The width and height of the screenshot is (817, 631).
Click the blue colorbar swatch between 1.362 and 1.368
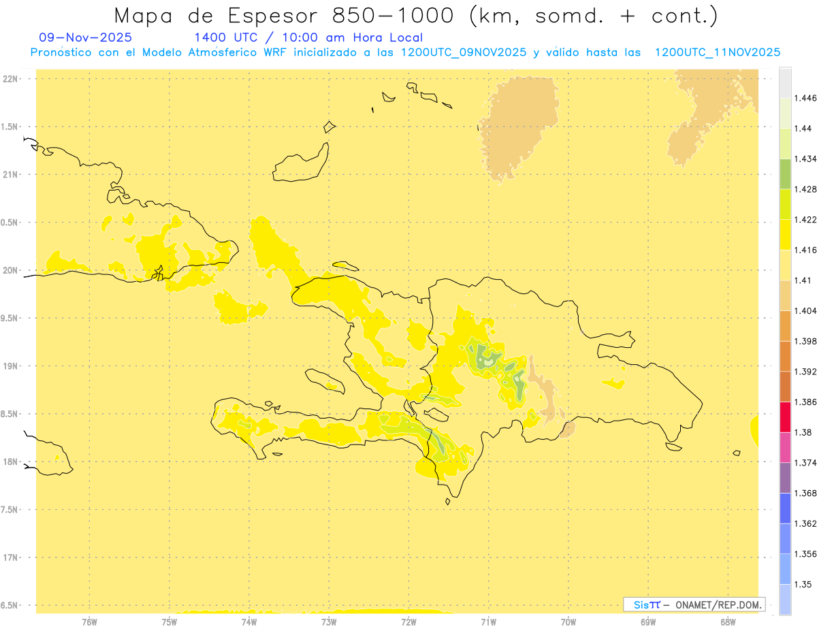point(785,508)
